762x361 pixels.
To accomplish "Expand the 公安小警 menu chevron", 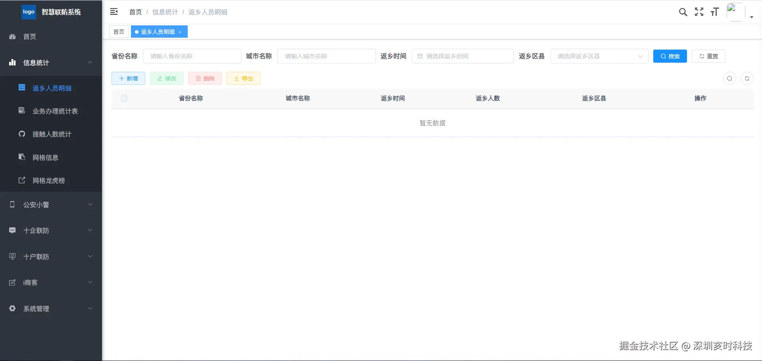I will [90, 204].
